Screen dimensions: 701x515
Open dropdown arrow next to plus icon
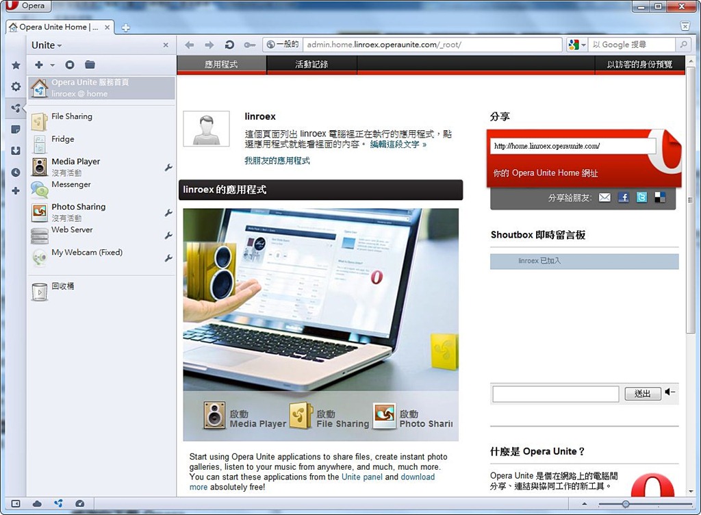click(x=52, y=65)
